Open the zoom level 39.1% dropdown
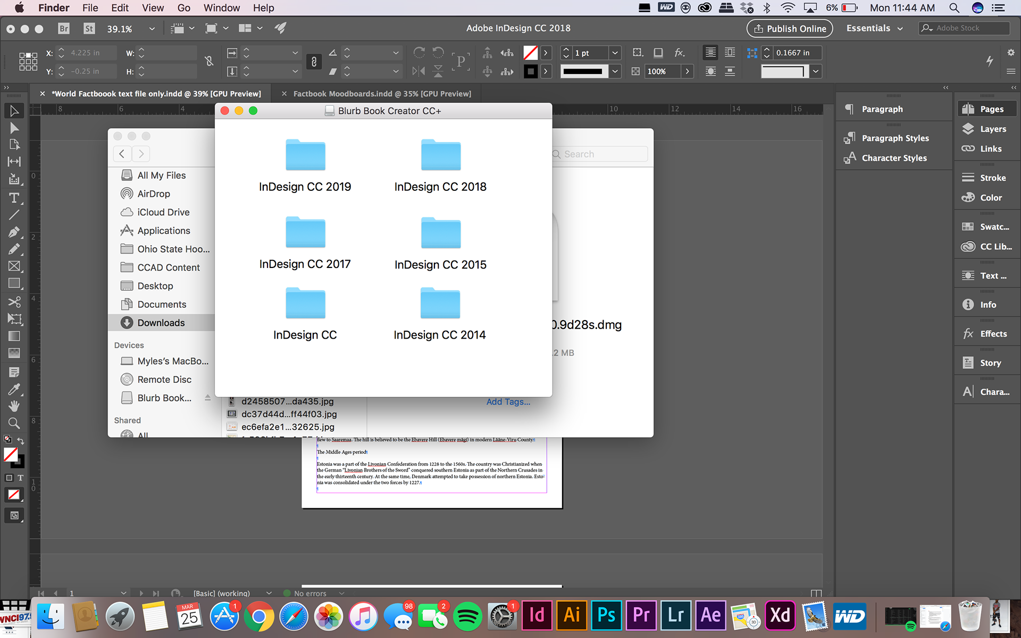 tap(152, 29)
